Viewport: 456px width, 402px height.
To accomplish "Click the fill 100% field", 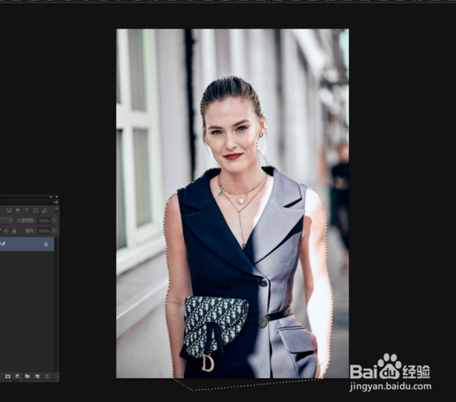I will point(44,231).
